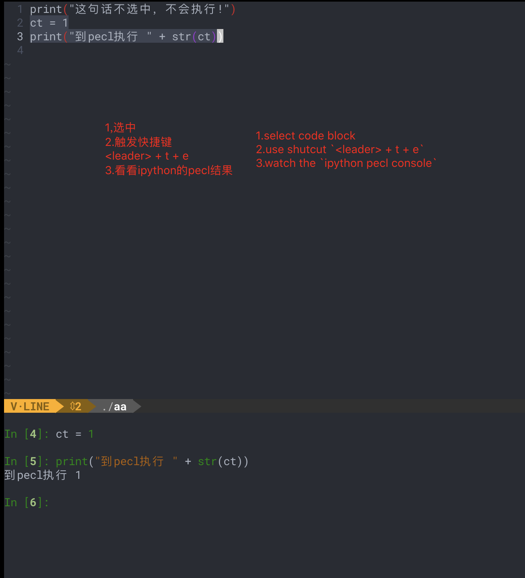The width and height of the screenshot is (525, 578).
Task: Click the In [6]: ipython prompt
Action: [x=26, y=502]
